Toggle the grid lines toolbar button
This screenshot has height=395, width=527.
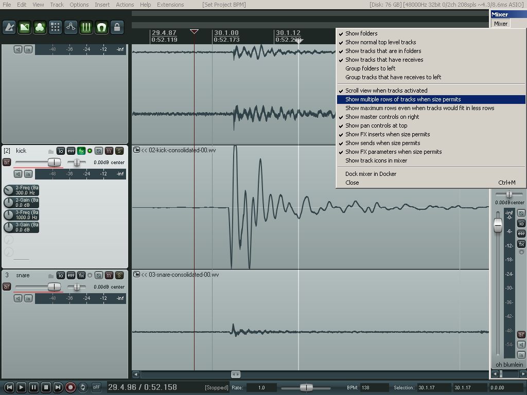point(86,27)
